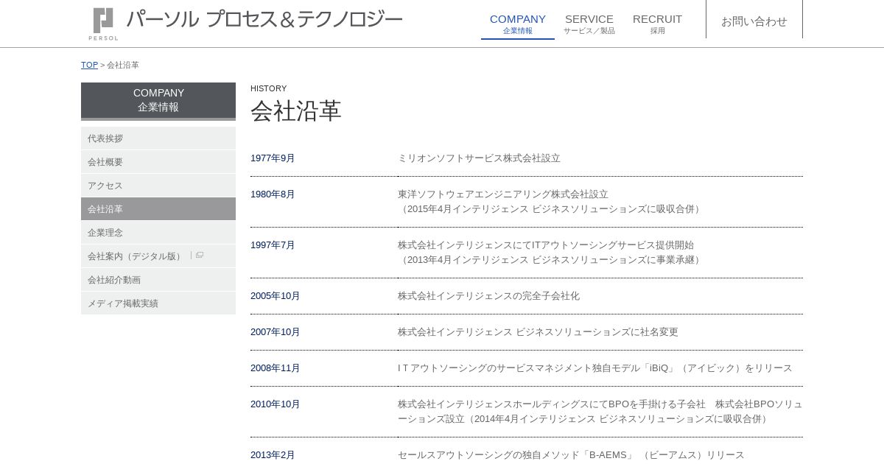
Task: Open アクセス sidebar page
Action: 158,186
